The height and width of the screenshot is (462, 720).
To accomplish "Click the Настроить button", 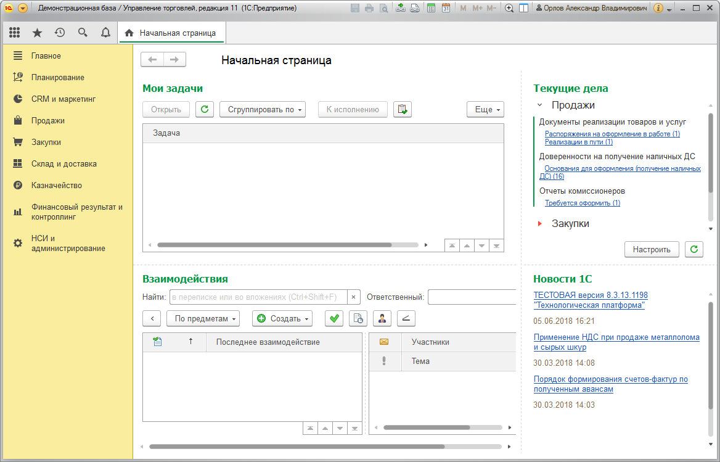I will point(652,249).
